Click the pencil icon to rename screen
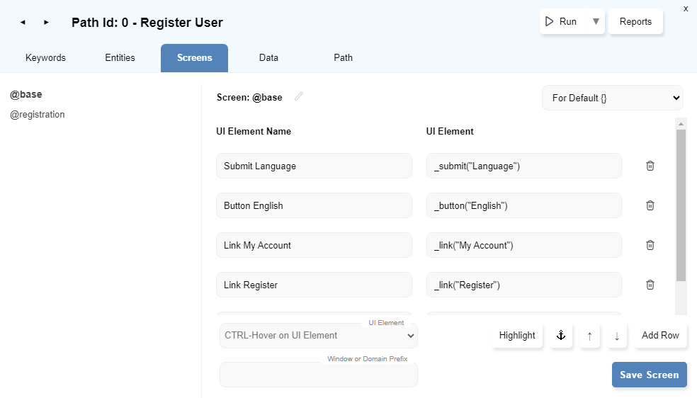 pyautogui.click(x=299, y=97)
